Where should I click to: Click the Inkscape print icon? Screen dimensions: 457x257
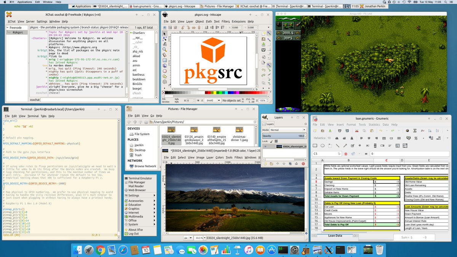[x=264, y=49]
